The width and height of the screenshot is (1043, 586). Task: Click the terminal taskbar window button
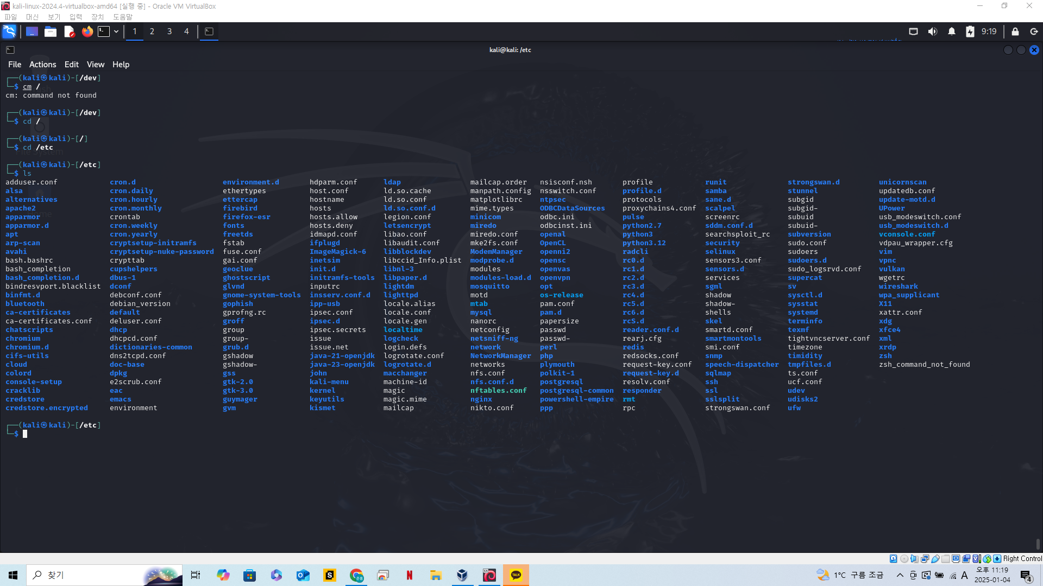pyautogui.click(x=209, y=31)
